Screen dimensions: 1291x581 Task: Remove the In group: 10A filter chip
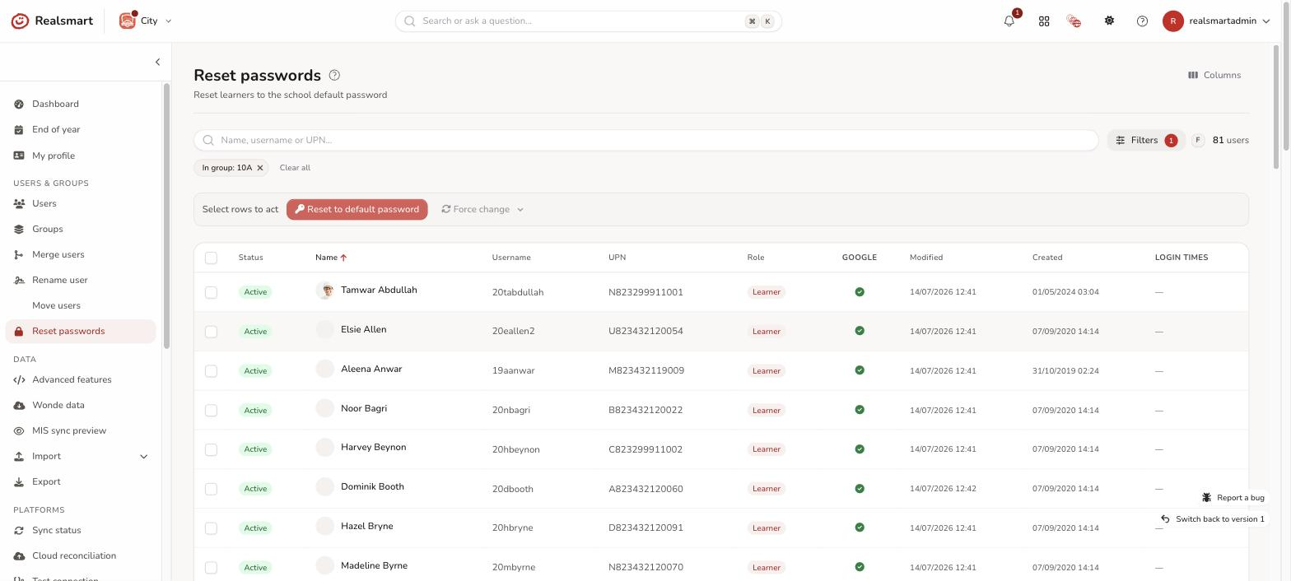[260, 168]
